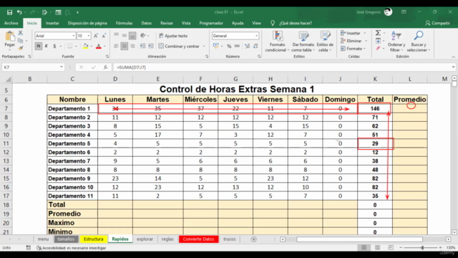458x258 pixels.
Task: Open the font size dropdown
Action: [89, 36]
